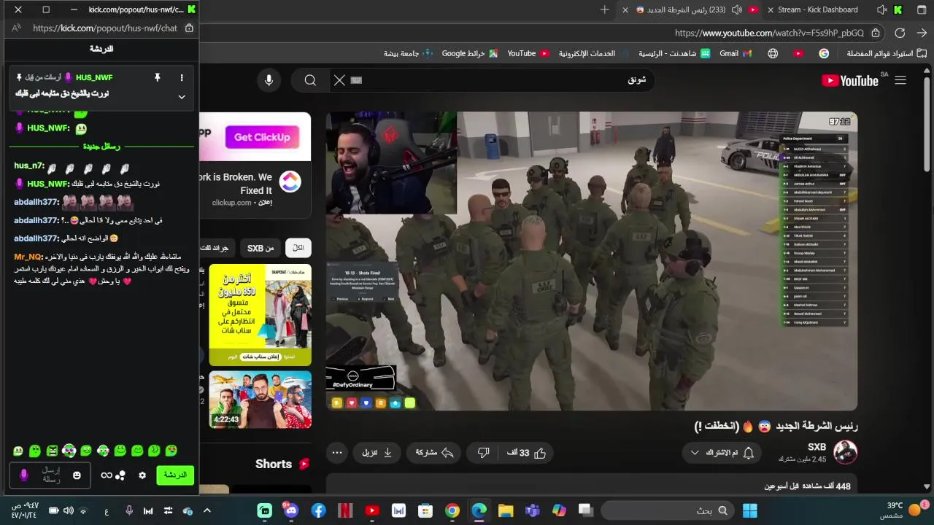The width and height of the screenshot is (934, 525).
Task: Switch to Stream - Kick Dashboard tab
Action: [818, 9]
